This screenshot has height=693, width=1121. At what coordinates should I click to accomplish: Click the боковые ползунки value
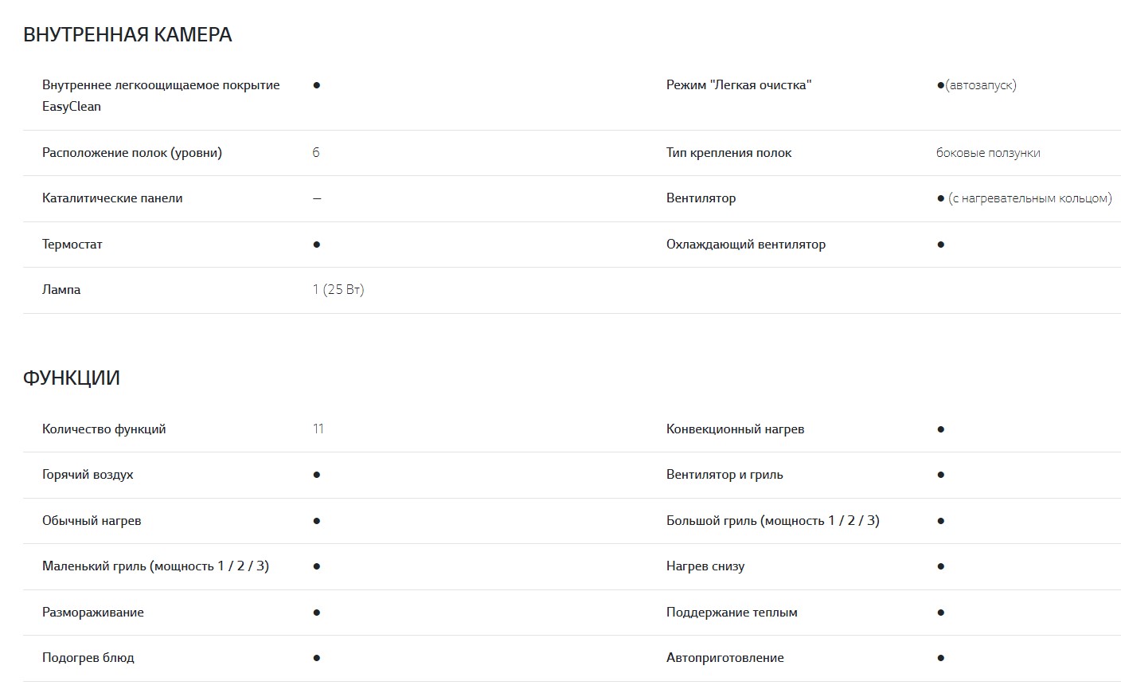[x=988, y=153]
